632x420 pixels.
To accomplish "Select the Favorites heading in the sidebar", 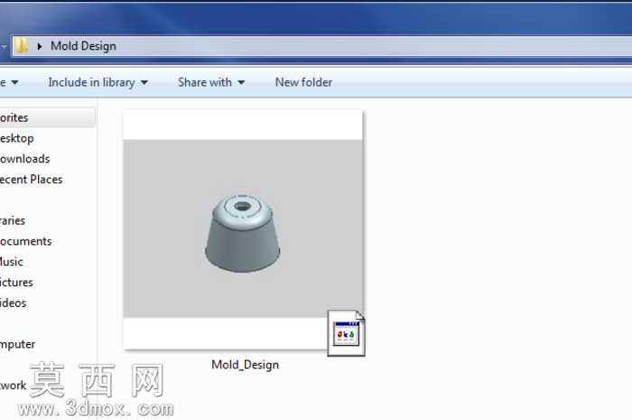I will click(14, 117).
